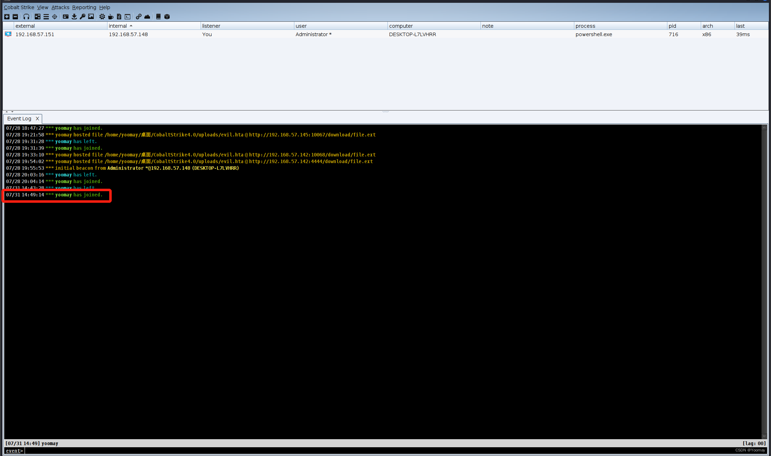
Task: Open the credentials ID card icon
Action: (x=66, y=16)
